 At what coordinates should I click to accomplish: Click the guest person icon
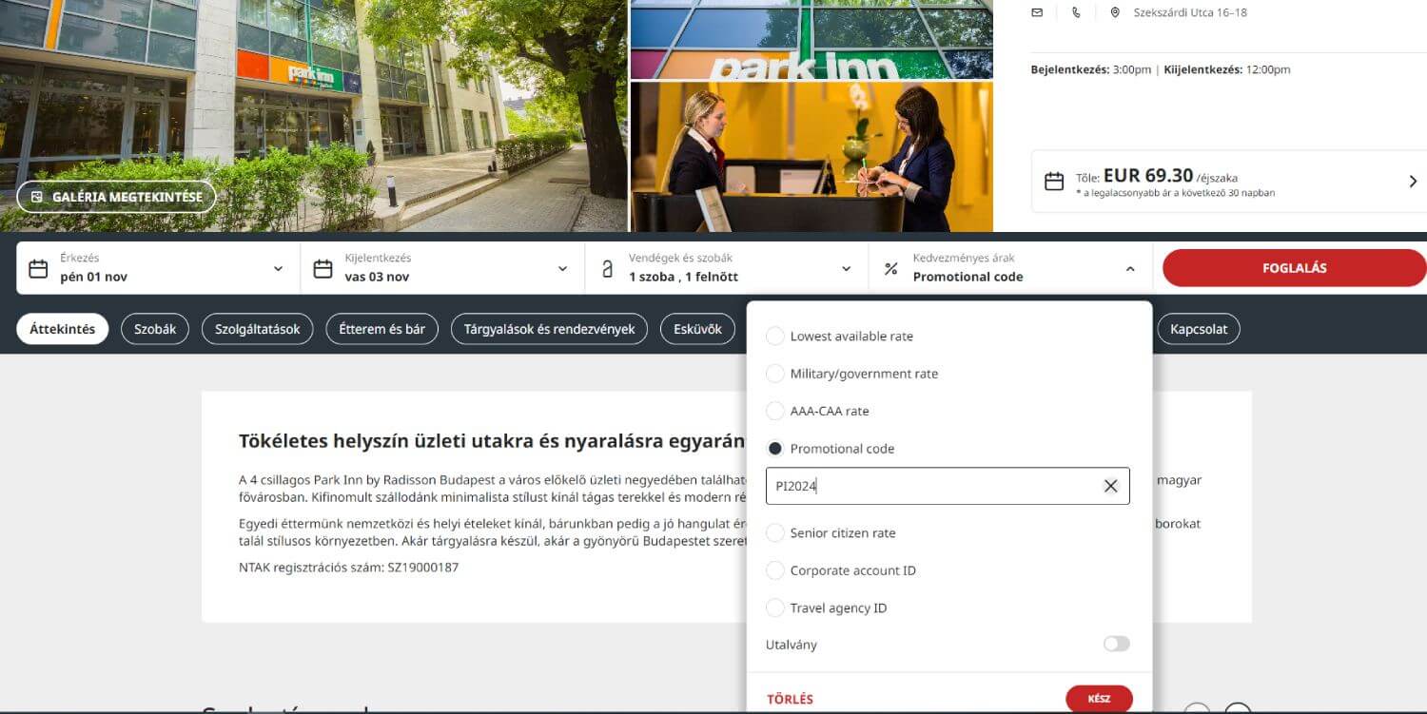(607, 269)
